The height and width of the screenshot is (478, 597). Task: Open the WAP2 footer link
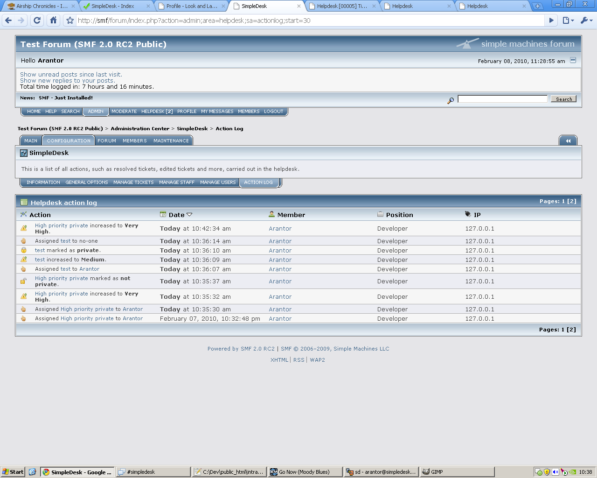coord(318,360)
